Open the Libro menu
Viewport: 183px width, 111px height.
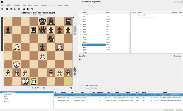[30, 5]
